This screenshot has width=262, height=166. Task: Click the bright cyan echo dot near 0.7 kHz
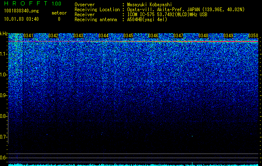coord(192,136)
